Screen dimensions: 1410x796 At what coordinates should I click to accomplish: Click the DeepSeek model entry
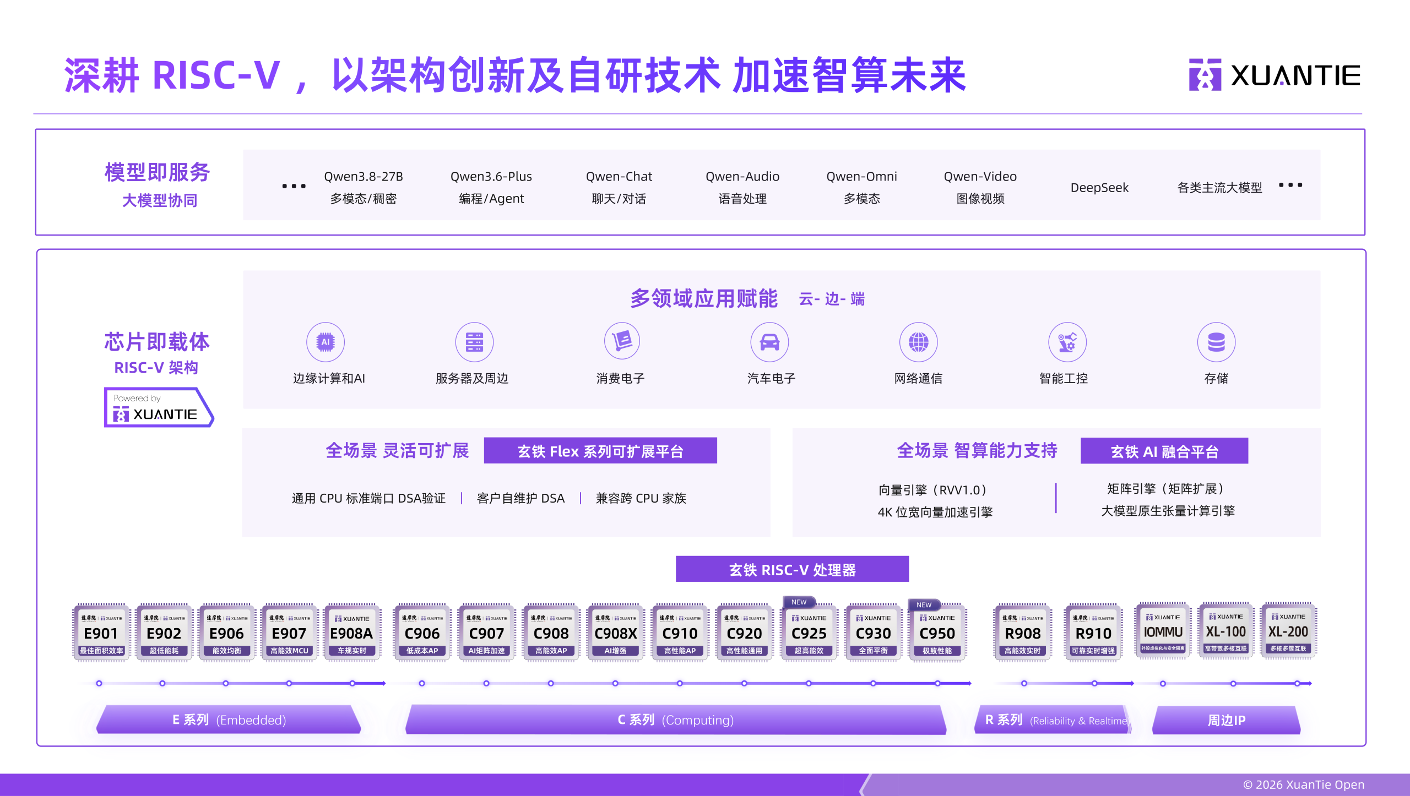(x=1099, y=188)
